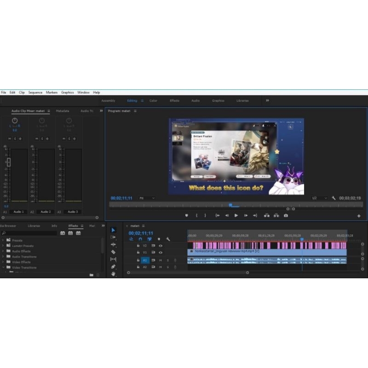Expand the Lumetri Presets folder

(3, 246)
